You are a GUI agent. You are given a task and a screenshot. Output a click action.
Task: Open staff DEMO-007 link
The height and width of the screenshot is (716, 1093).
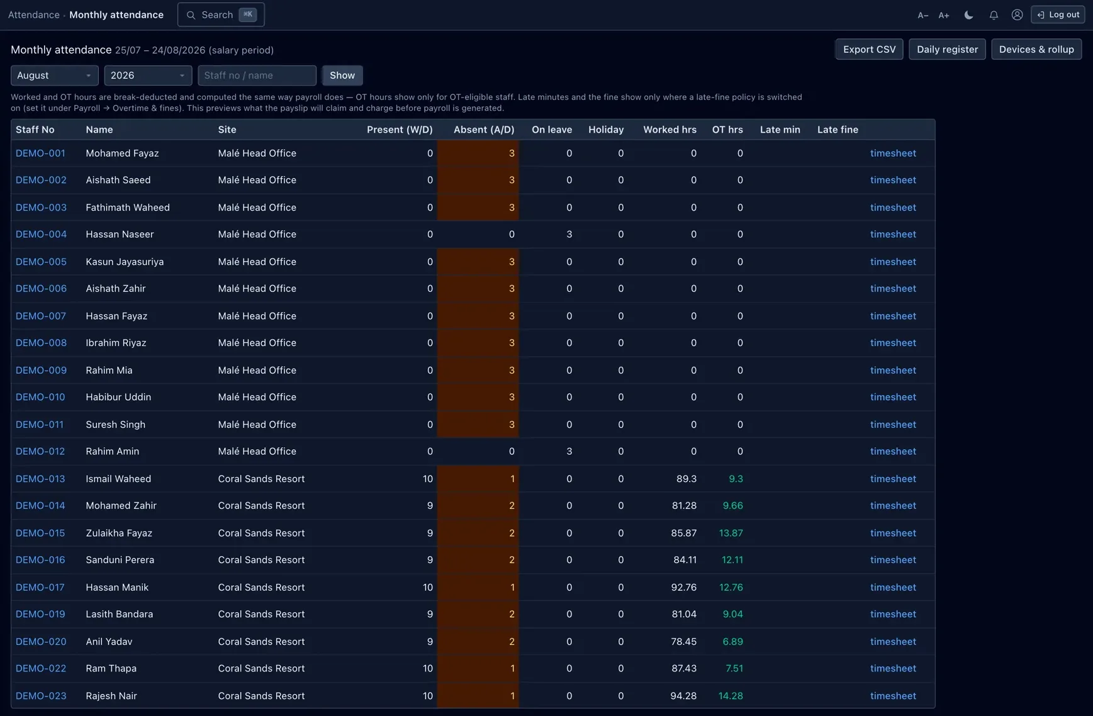point(41,316)
